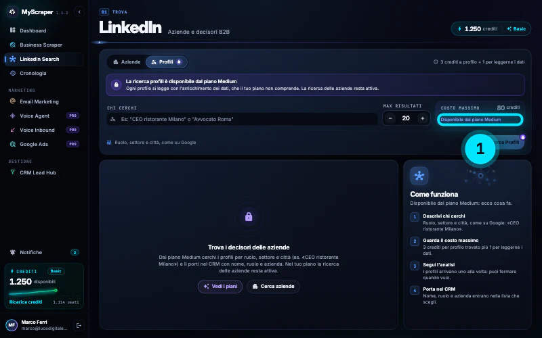
Task: Click the PRO badge beside Voice Inbound
Action: coord(72,130)
